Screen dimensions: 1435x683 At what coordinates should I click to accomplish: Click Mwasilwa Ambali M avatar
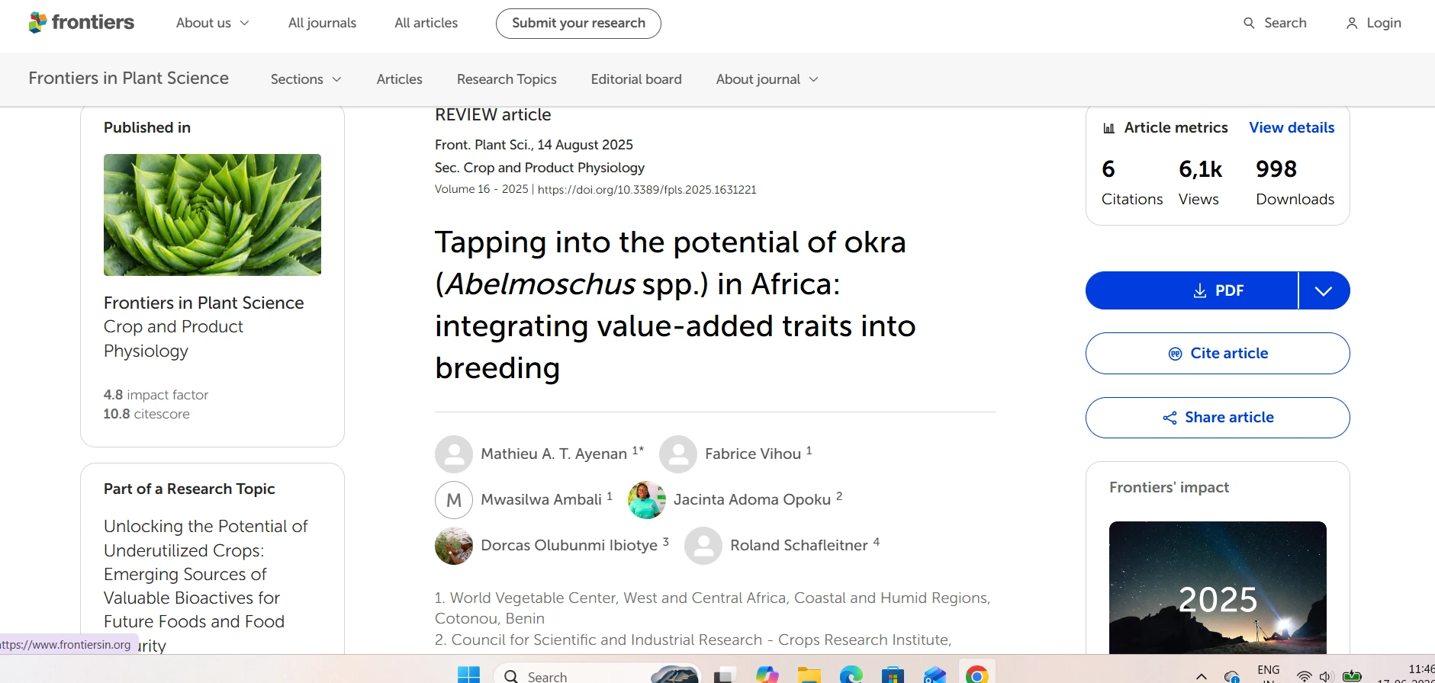[x=454, y=500]
